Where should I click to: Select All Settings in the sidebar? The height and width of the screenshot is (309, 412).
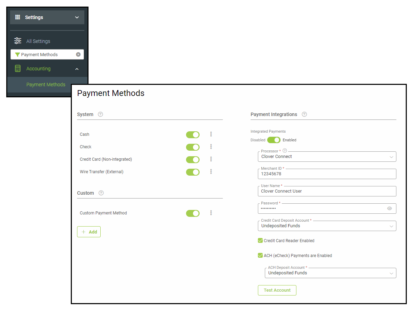pyautogui.click(x=38, y=41)
